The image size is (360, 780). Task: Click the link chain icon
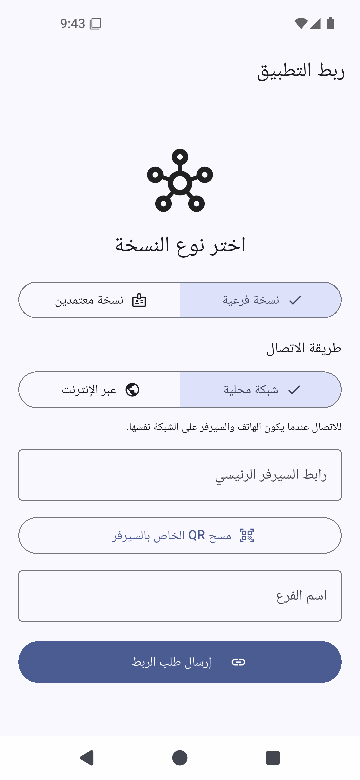(238, 662)
